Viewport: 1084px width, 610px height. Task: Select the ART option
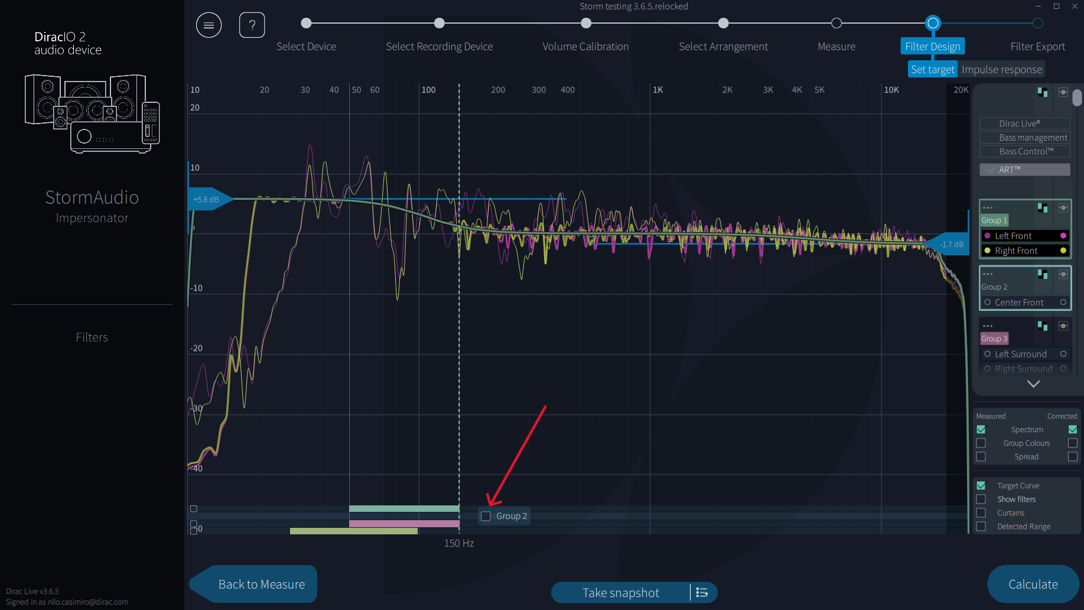pyautogui.click(x=1025, y=170)
